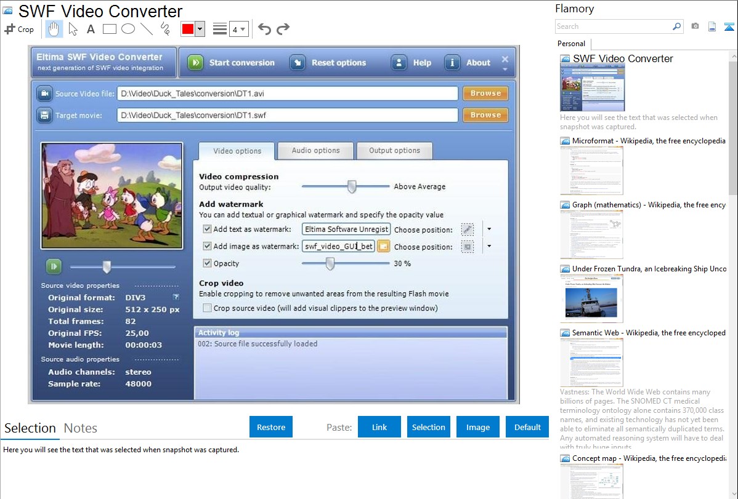Browse for the source video file
The width and height of the screenshot is (738, 499).
click(485, 93)
